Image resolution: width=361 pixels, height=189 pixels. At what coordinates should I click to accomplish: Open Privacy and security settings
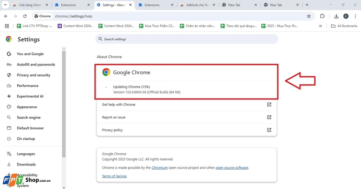[x=33, y=75]
